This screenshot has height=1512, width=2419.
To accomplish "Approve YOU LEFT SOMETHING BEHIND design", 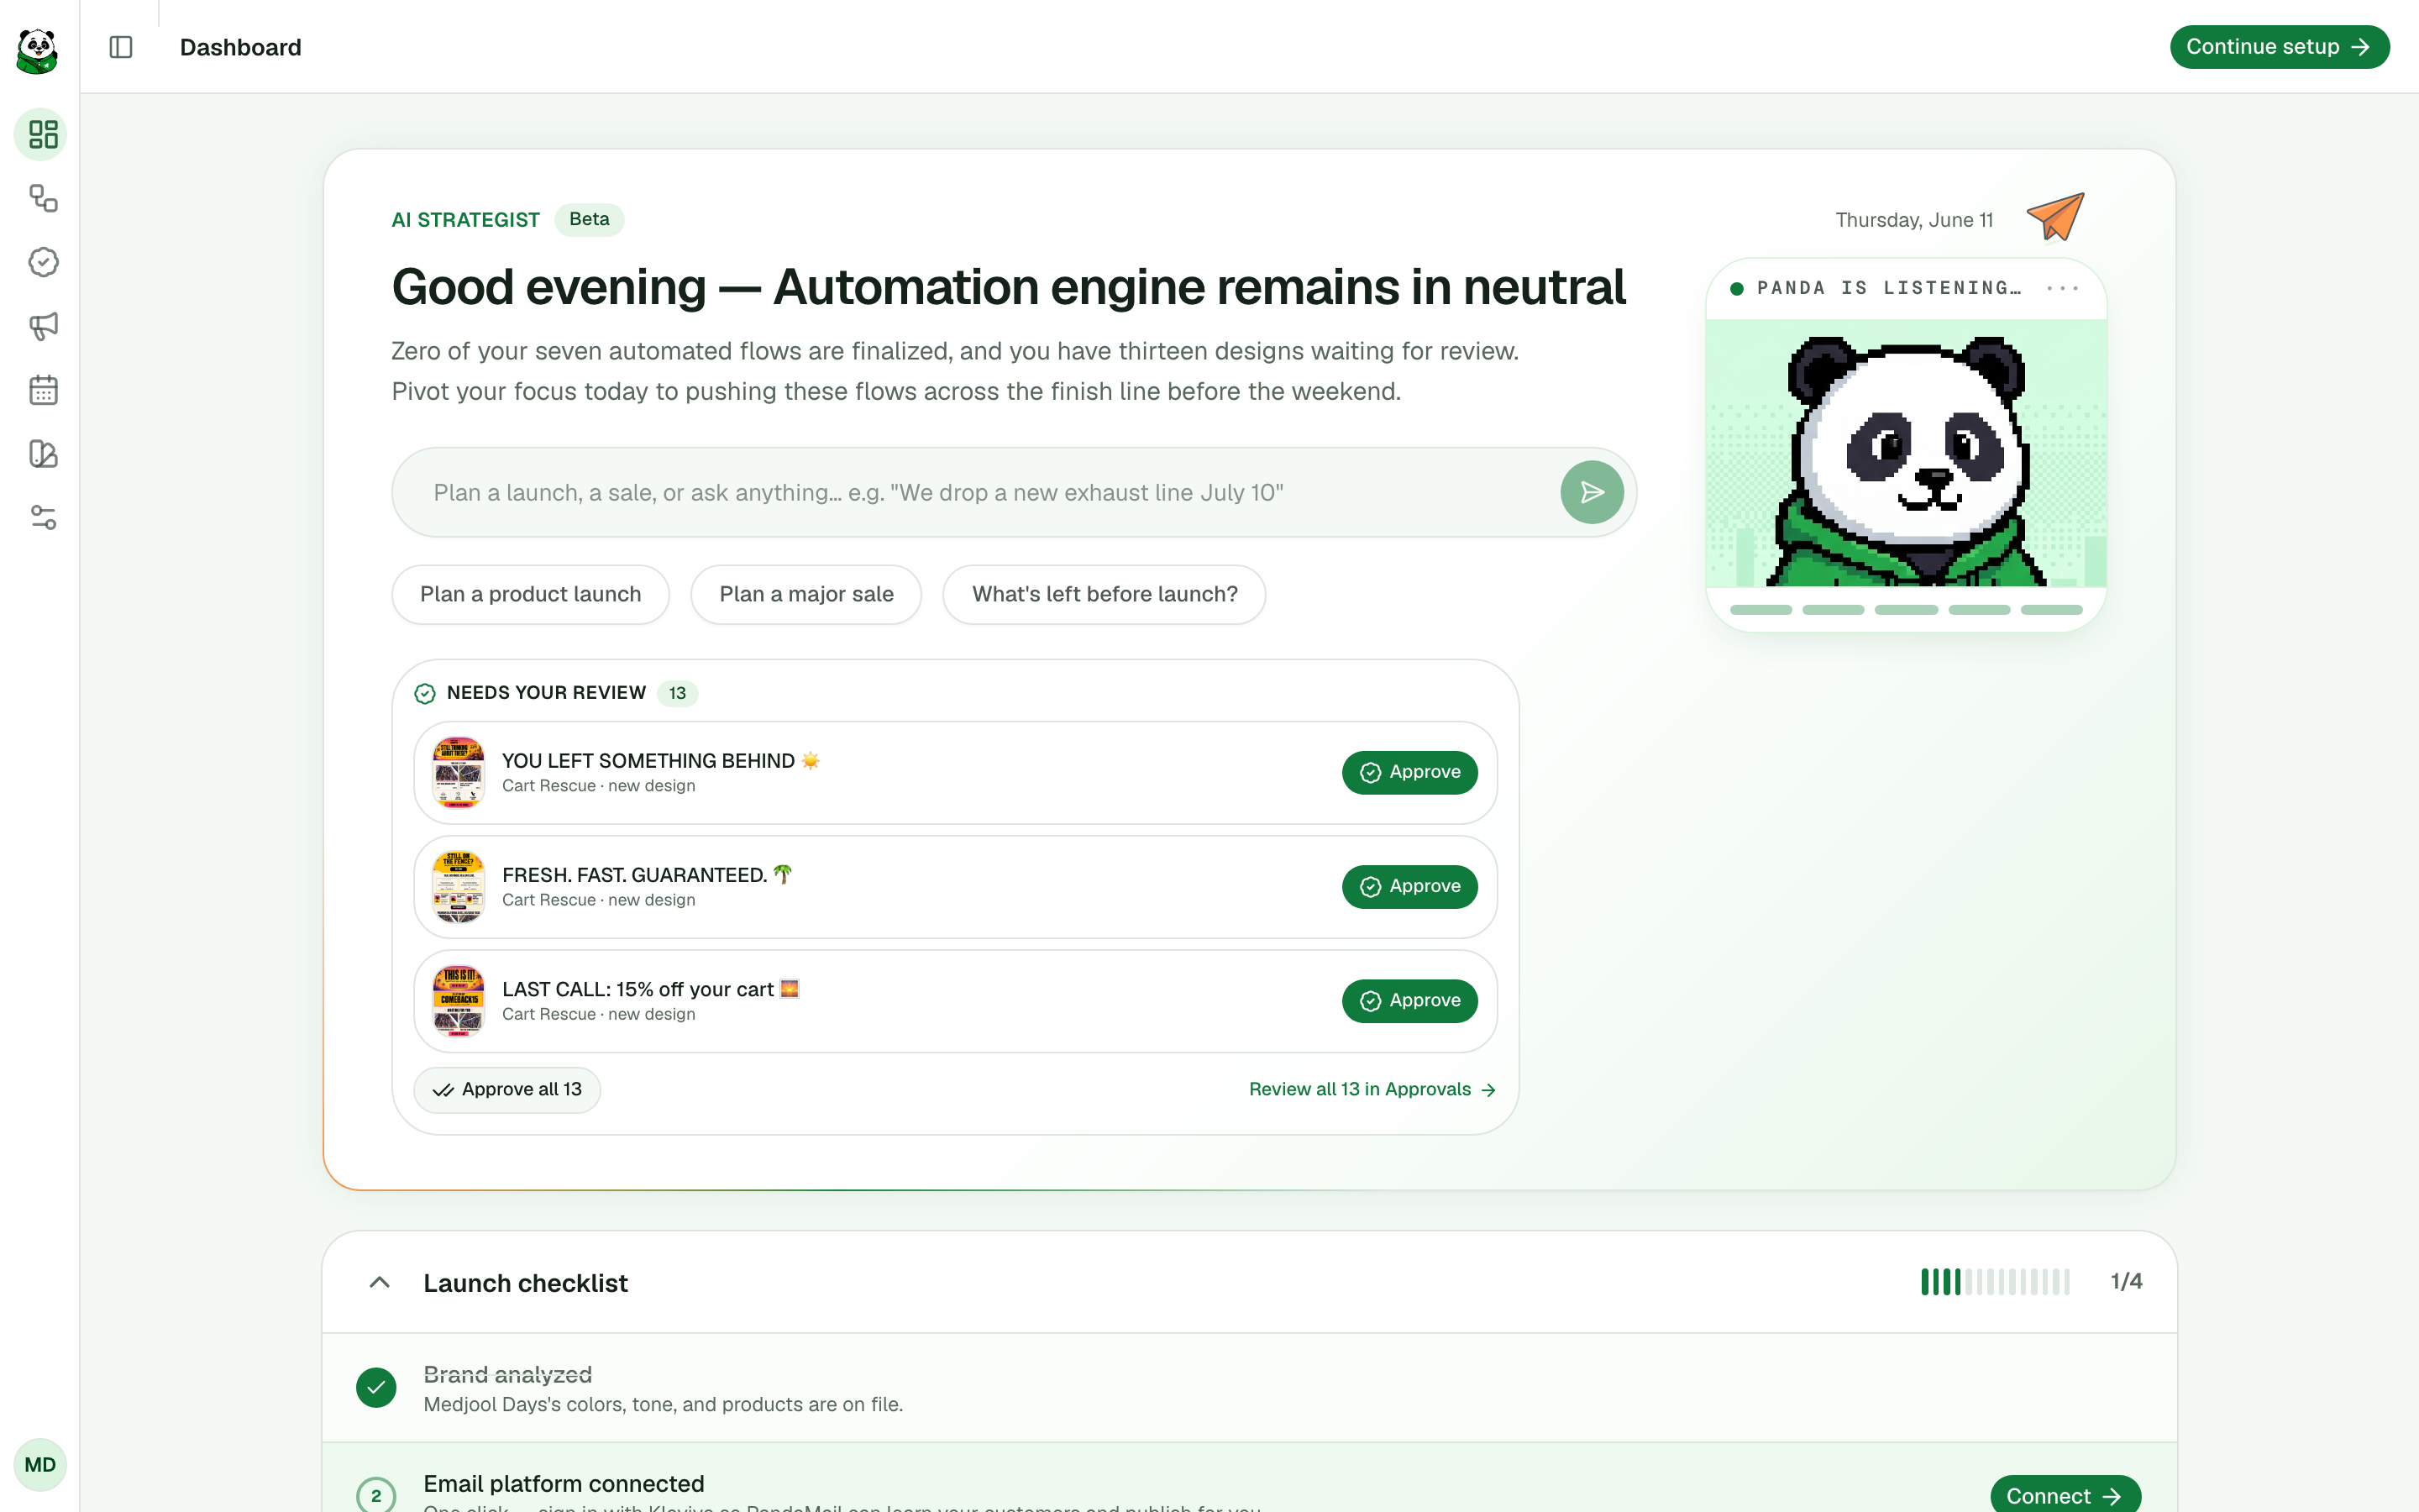I will click(x=1409, y=772).
